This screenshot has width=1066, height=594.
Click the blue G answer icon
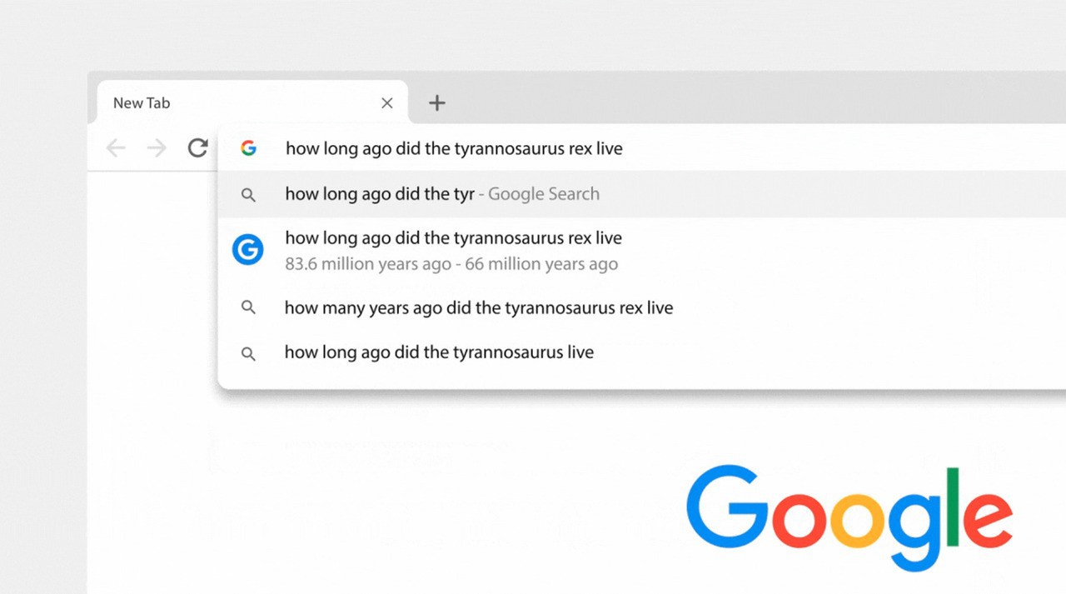pos(248,250)
